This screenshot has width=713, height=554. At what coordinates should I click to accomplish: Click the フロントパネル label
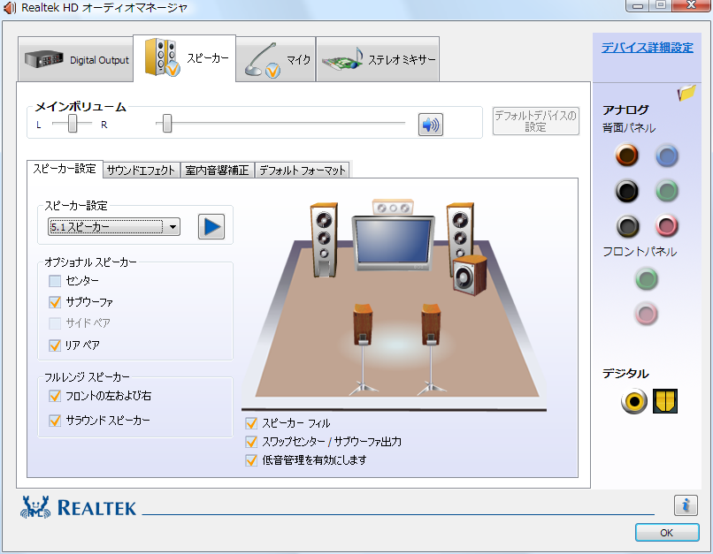click(640, 252)
